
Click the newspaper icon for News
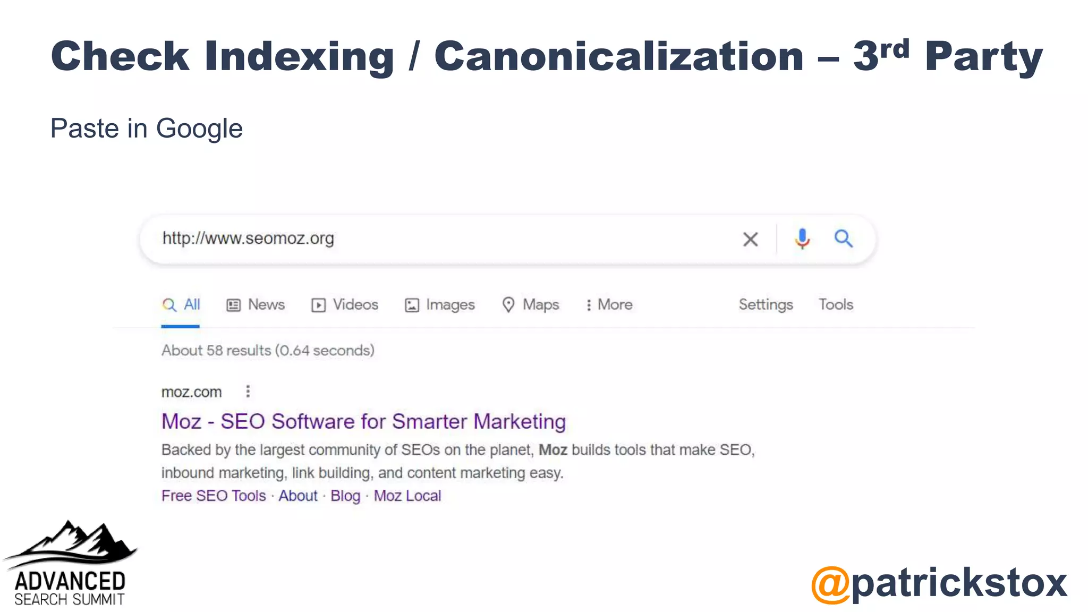point(233,305)
